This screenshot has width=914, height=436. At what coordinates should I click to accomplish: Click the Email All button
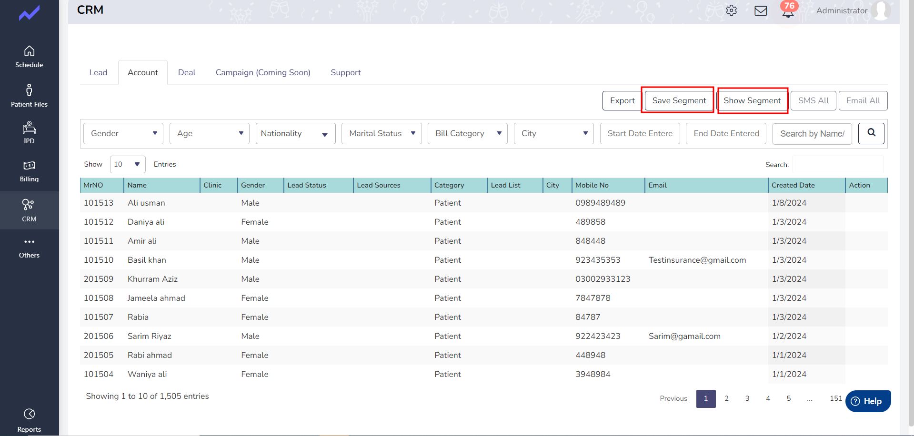point(863,100)
